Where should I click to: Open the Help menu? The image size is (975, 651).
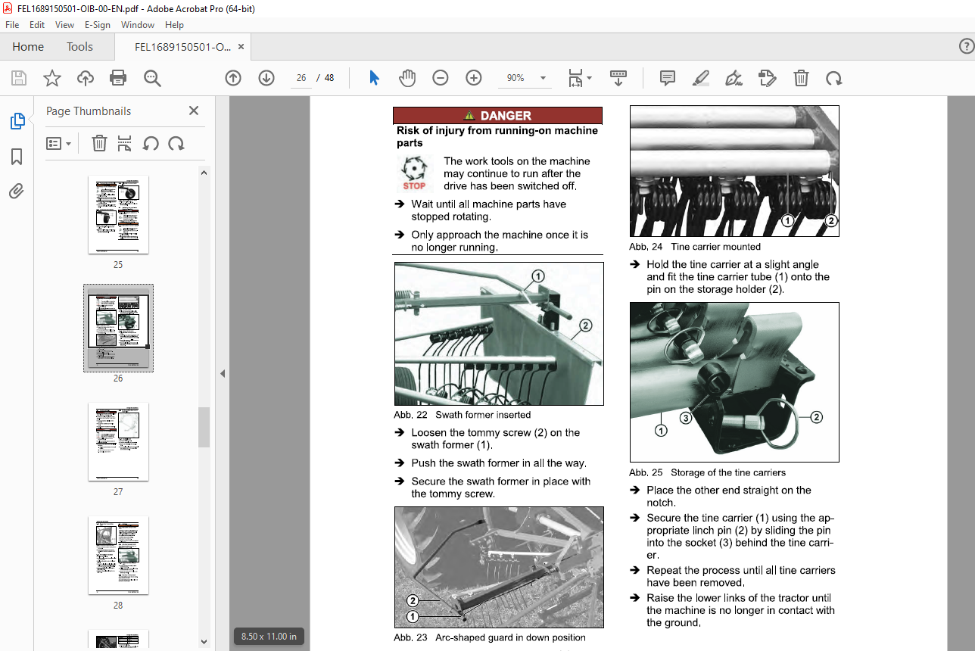(174, 25)
